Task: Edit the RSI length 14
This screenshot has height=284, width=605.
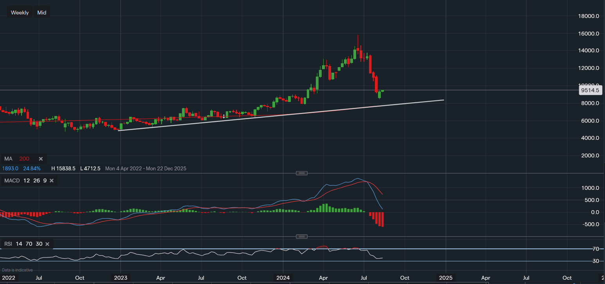Action: pyautogui.click(x=19, y=244)
